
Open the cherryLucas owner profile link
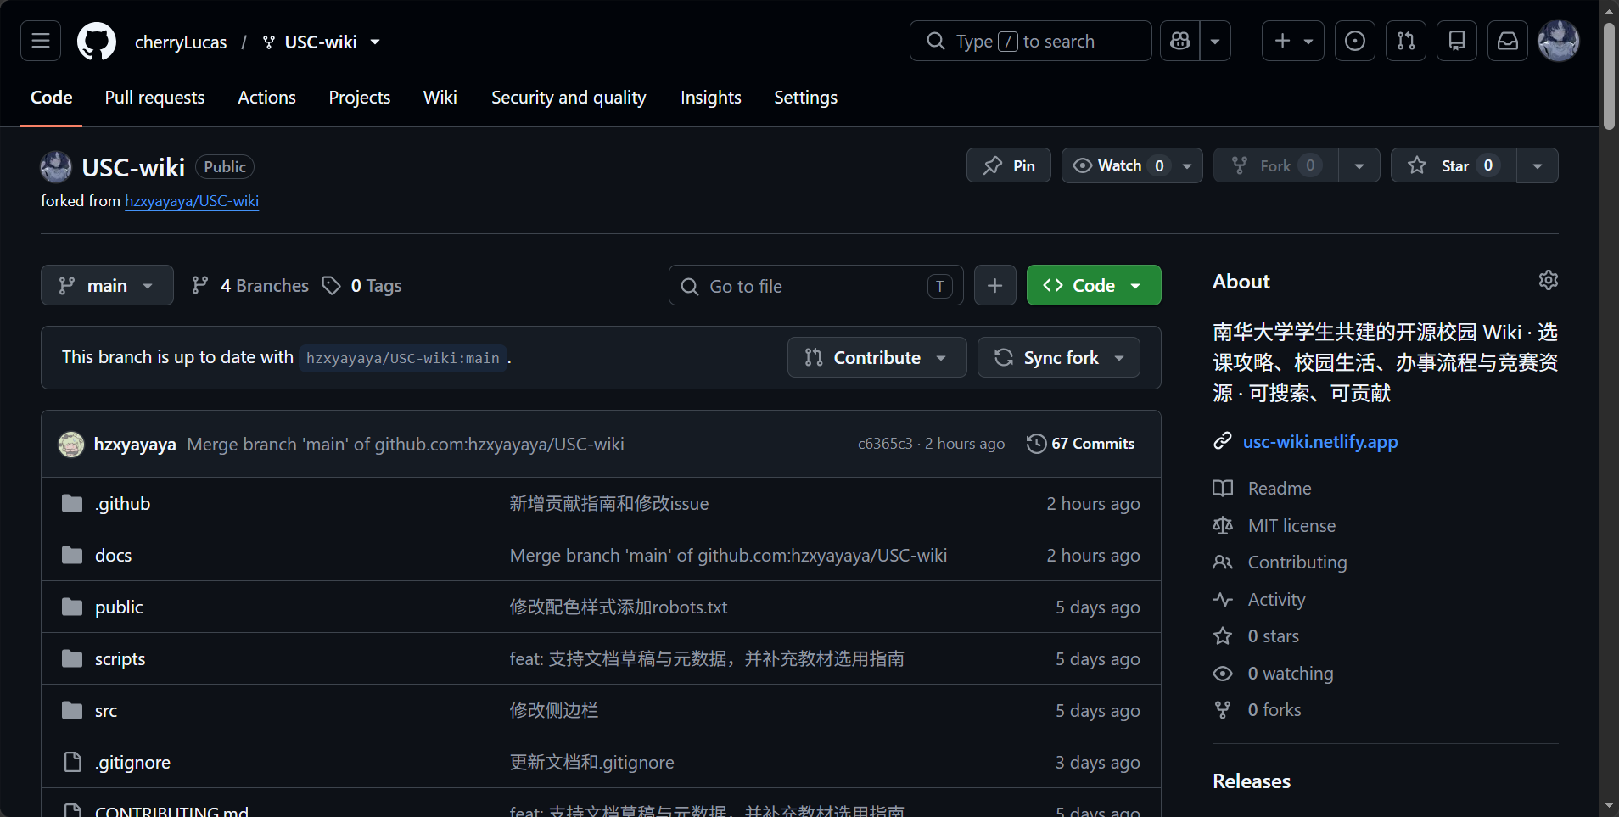point(181,42)
